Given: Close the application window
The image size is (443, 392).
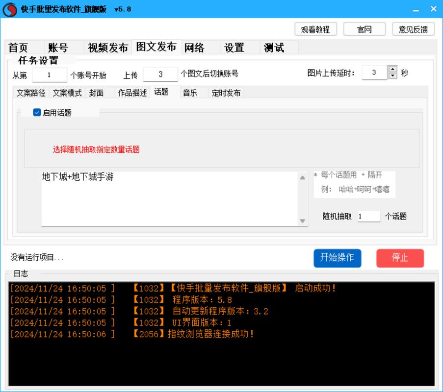Looking at the screenshot, I should point(434,9).
